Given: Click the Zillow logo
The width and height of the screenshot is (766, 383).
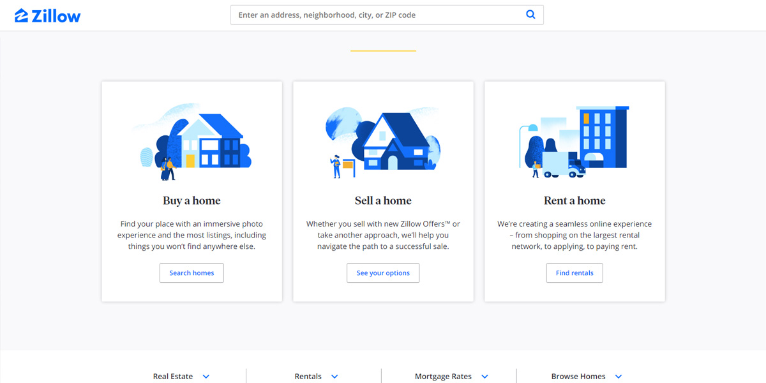Looking at the screenshot, I should coord(48,15).
